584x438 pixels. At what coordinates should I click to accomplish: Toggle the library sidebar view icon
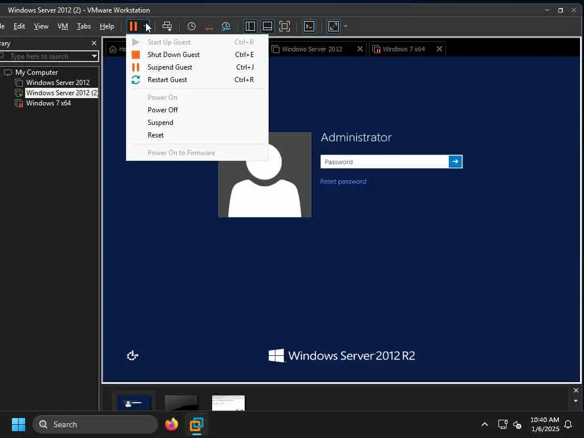pyautogui.click(x=250, y=26)
